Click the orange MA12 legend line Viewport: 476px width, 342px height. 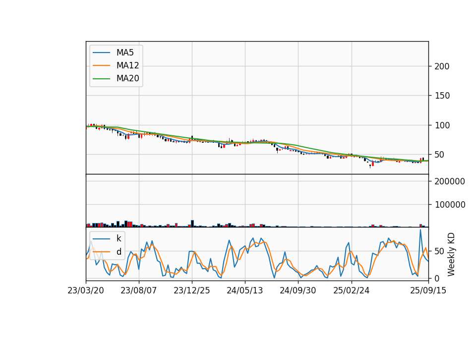click(x=101, y=65)
